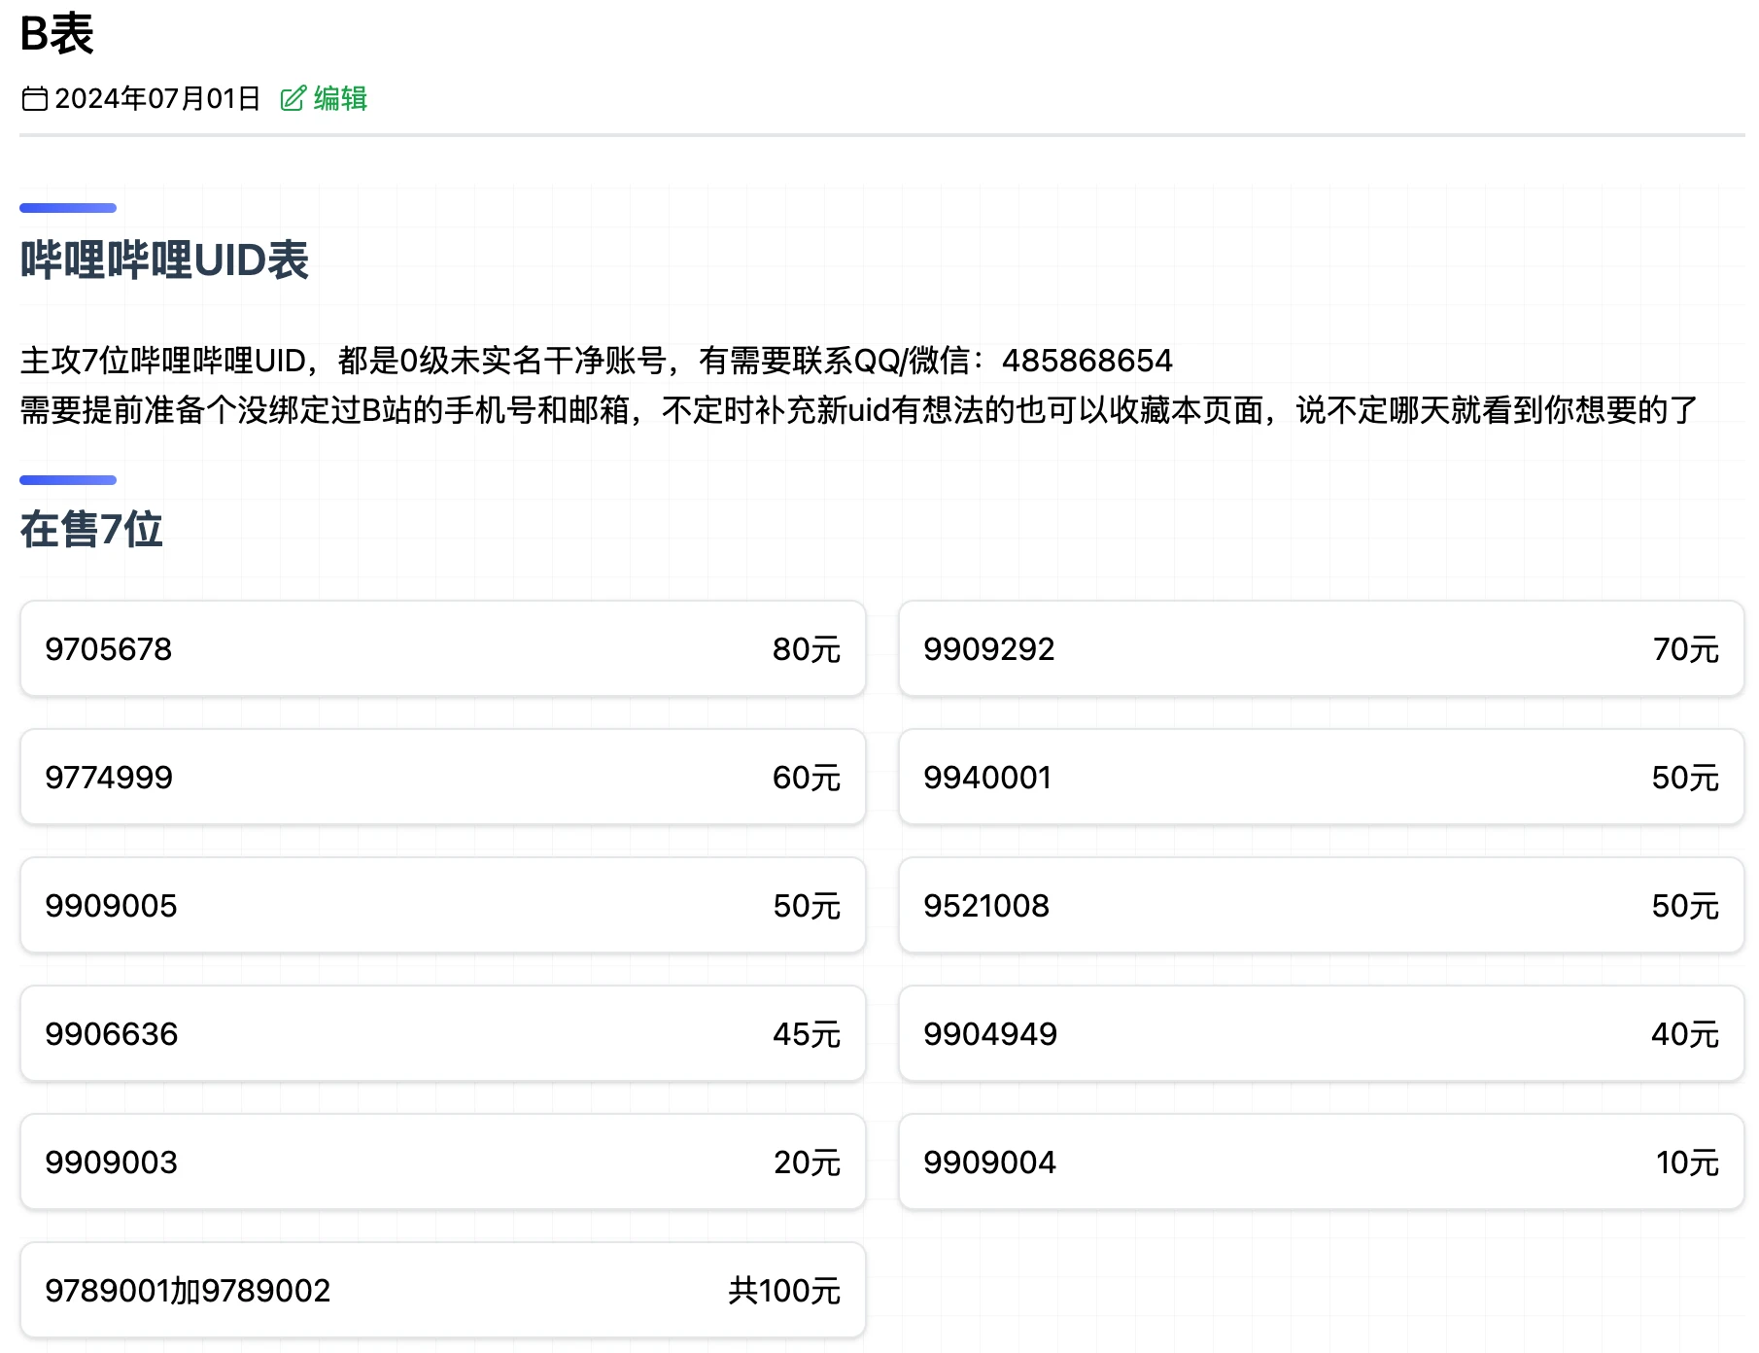The height and width of the screenshot is (1353, 1759).
Task: Click the contact number 485868654
Action: 1086,361
